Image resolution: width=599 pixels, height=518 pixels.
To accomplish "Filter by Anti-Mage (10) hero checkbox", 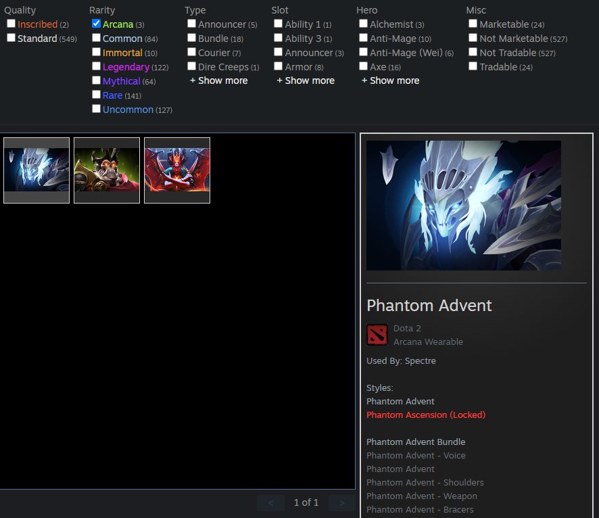I will click(x=363, y=38).
